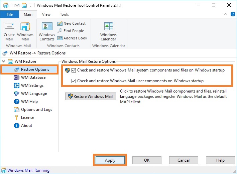This screenshot has height=174, width=237.
Task: Click the OK button
Action: click(x=147, y=160)
